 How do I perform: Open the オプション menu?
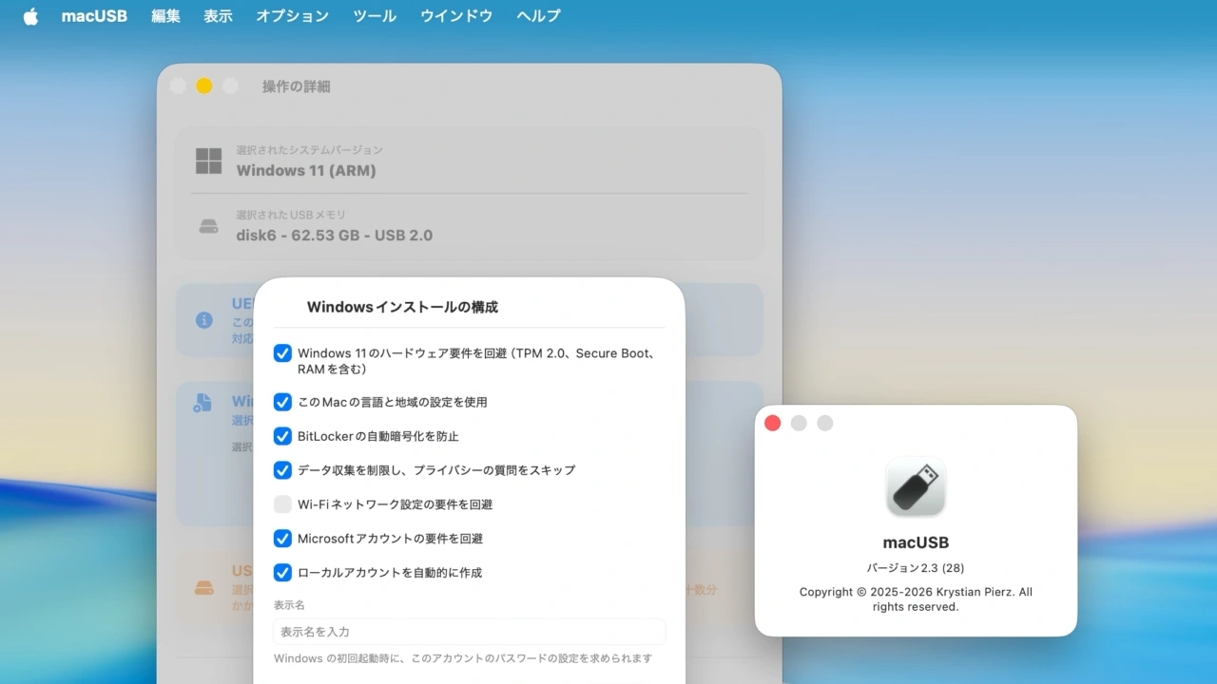(x=292, y=16)
